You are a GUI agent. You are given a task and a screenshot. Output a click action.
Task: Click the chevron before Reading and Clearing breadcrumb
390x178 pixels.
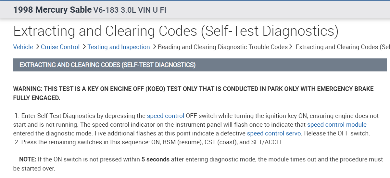[x=155, y=47]
